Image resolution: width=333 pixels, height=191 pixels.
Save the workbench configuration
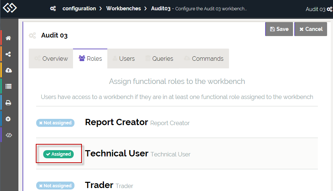pos(279,29)
